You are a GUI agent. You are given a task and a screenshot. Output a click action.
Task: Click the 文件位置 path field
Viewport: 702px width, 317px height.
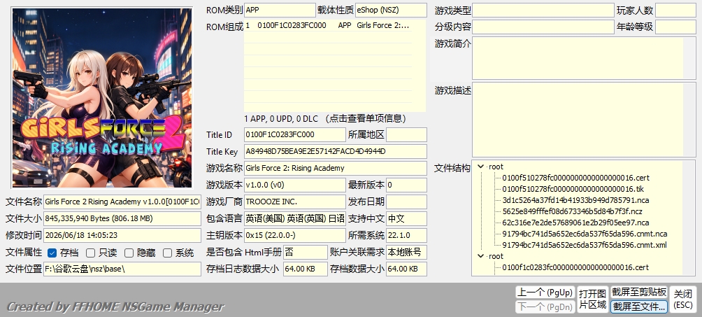click(x=122, y=269)
